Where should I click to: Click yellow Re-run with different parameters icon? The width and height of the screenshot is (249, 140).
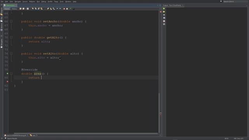[x=164, y=12]
